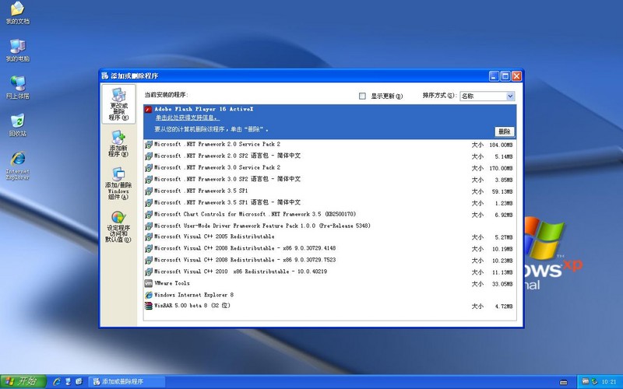Click the 添加或删除程序 taskbar button
Screen dimensions: 623x389
click(x=126, y=381)
